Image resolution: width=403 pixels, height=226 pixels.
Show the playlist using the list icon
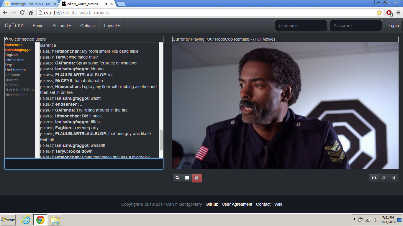(x=187, y=178)
